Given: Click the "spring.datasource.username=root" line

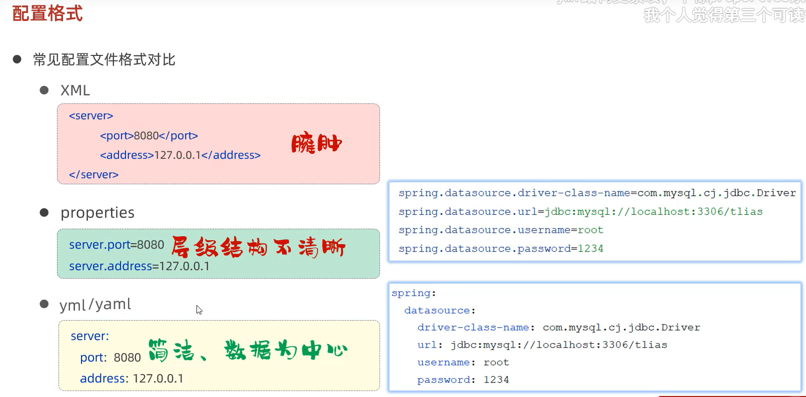Looking at the screenshot, I should [501, 230].
